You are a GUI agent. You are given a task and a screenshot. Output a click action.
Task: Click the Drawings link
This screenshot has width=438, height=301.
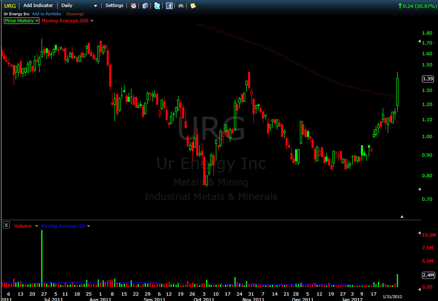(x=75, y=14)
